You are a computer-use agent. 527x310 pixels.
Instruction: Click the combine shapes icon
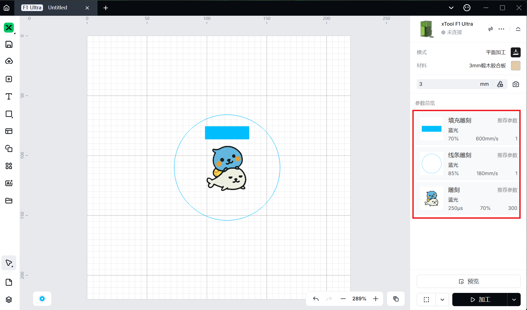[9, 148]
